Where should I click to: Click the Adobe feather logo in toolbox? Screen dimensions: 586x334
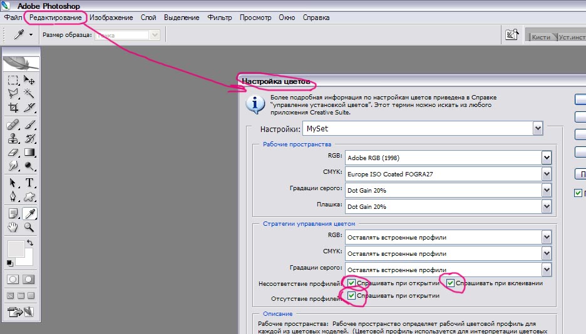[x=21, y=63]
